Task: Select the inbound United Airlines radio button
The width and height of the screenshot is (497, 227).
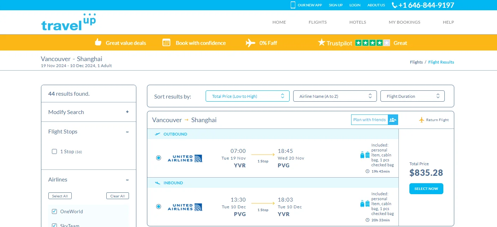Action: click(x=159, y=207)
